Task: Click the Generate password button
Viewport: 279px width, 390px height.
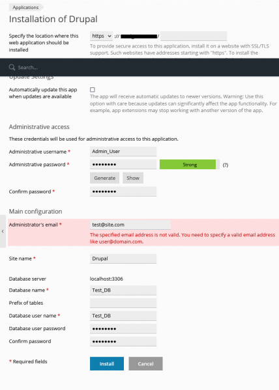Action: (104, 178)
